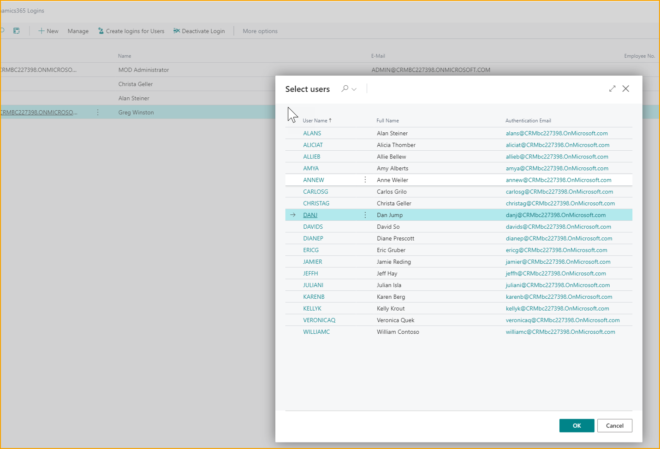Switch focus to the Select users dialog title

(x=307, y=89)
